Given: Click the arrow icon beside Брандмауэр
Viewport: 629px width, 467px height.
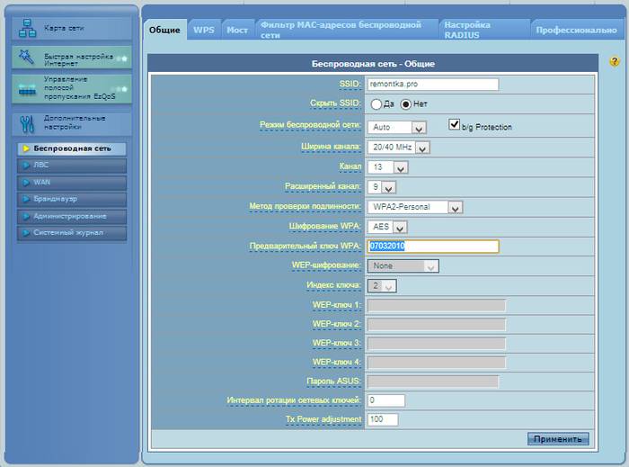Looking at the screenshot, I should point(24,200).
